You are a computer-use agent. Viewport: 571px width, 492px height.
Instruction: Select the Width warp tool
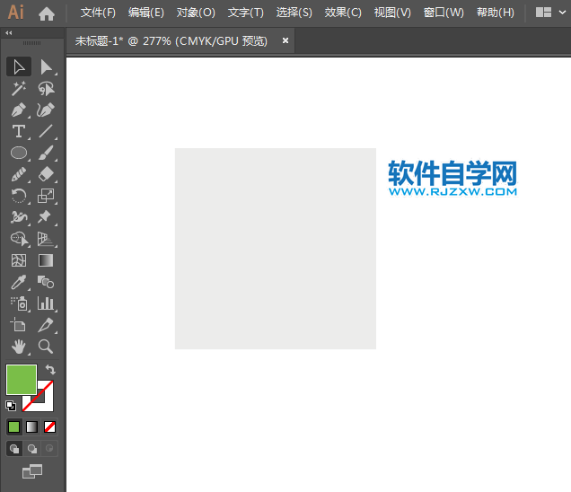coord(19,217)
